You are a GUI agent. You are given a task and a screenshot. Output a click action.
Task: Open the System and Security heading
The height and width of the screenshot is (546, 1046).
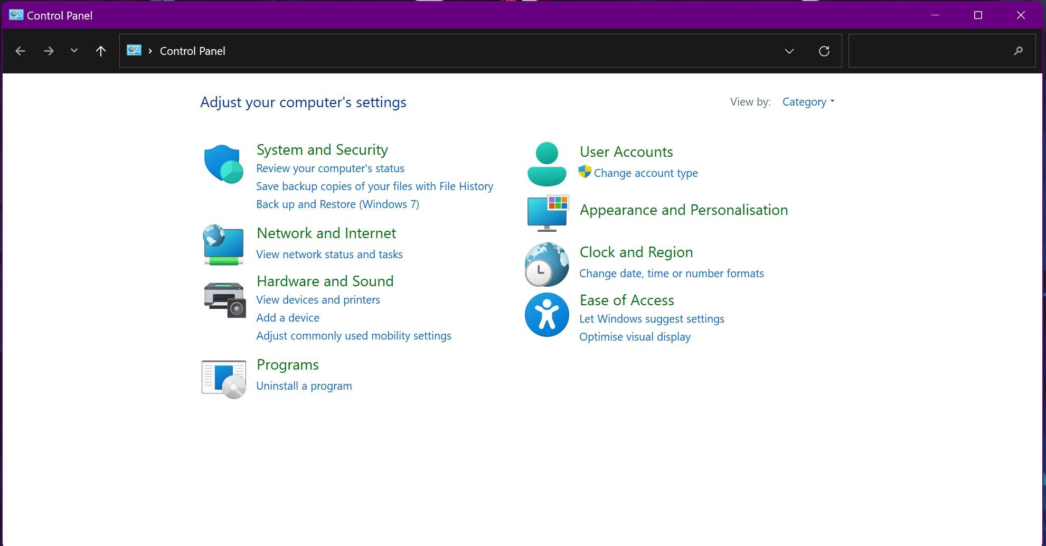click(322, 149)
